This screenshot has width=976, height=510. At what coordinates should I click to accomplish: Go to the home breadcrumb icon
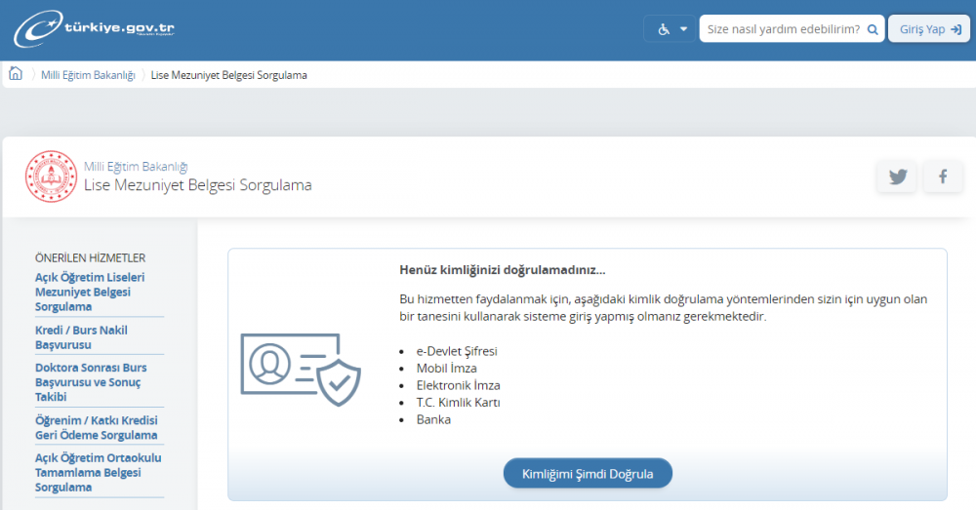point(16,74)
